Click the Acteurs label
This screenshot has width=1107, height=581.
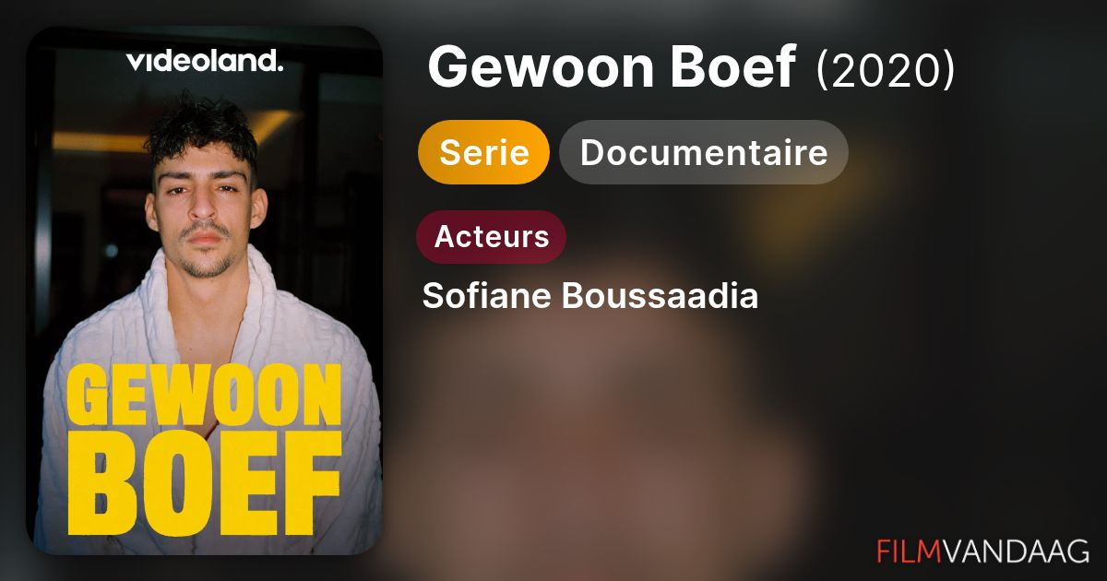[492, 237]
